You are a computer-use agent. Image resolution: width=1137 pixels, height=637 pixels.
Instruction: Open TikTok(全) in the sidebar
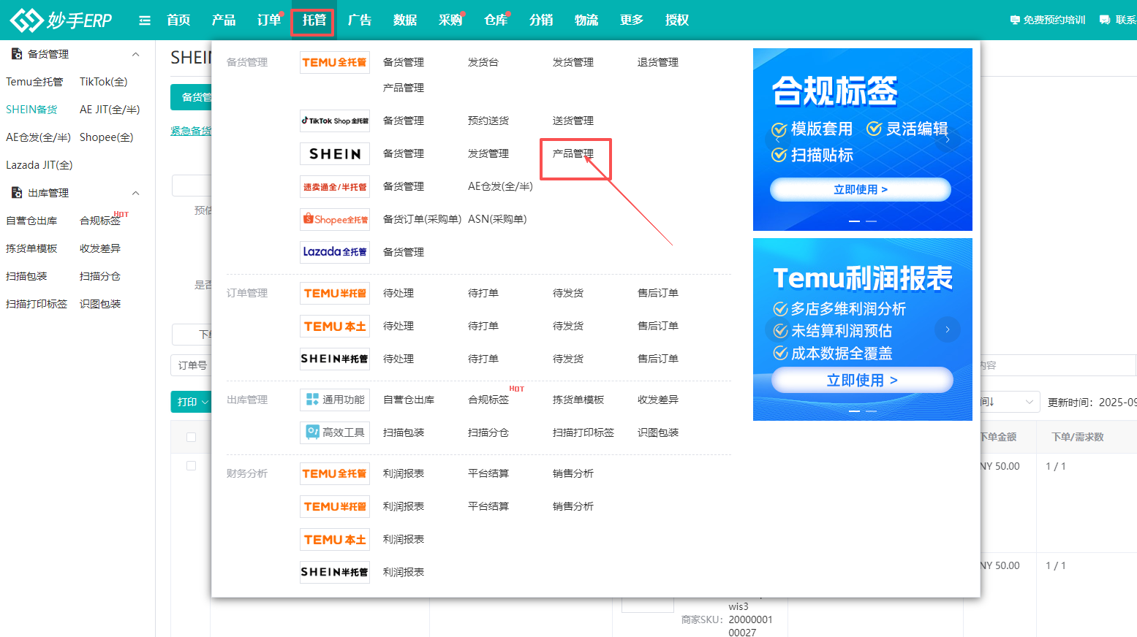[104, 82]
